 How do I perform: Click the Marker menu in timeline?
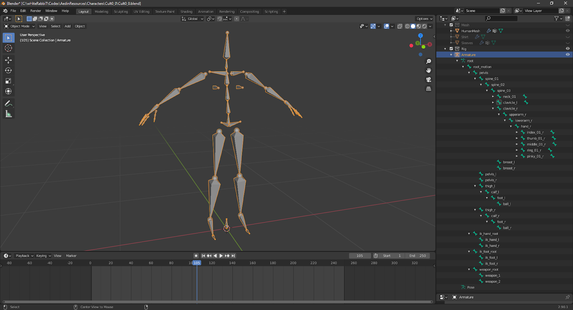(71, 256)
